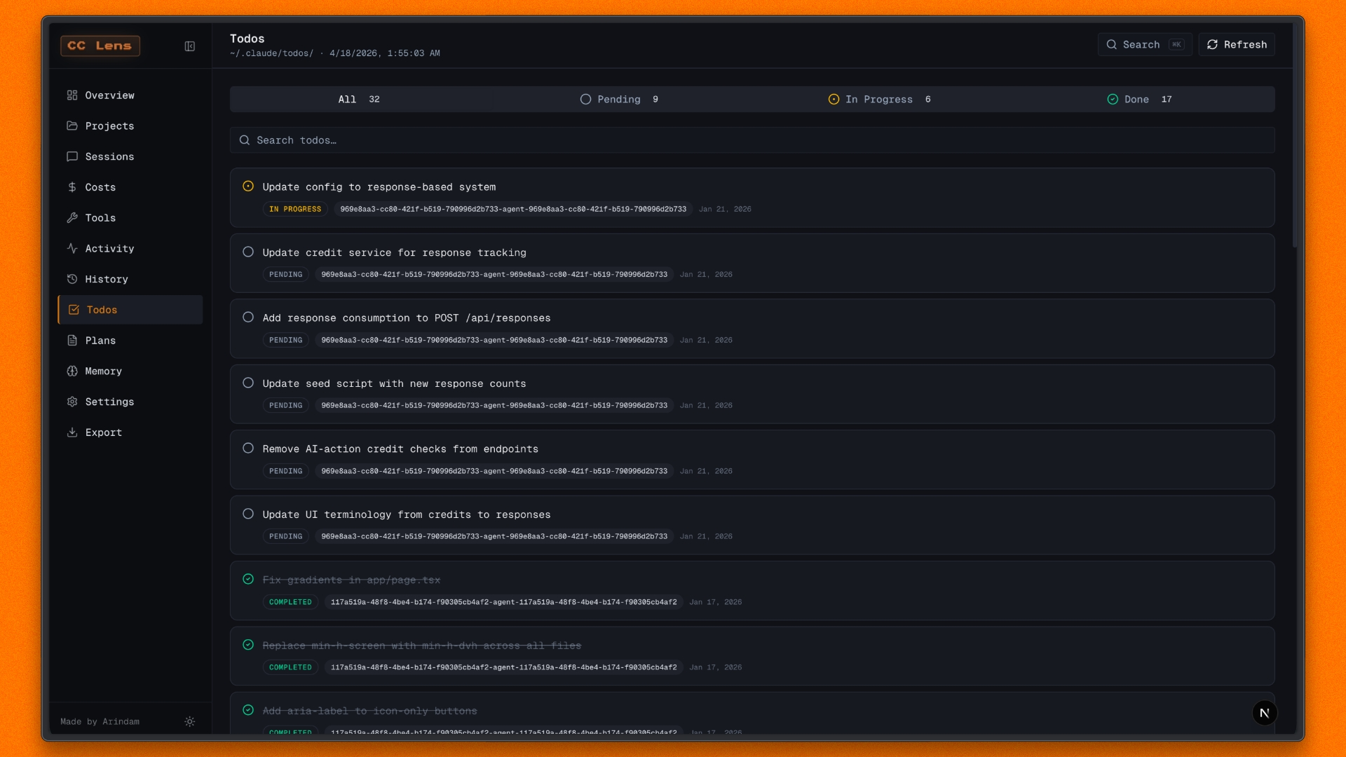1346x757 pixels.
Task: Open the Activity page
Action: pyautogui.click(x=109, y=249)
